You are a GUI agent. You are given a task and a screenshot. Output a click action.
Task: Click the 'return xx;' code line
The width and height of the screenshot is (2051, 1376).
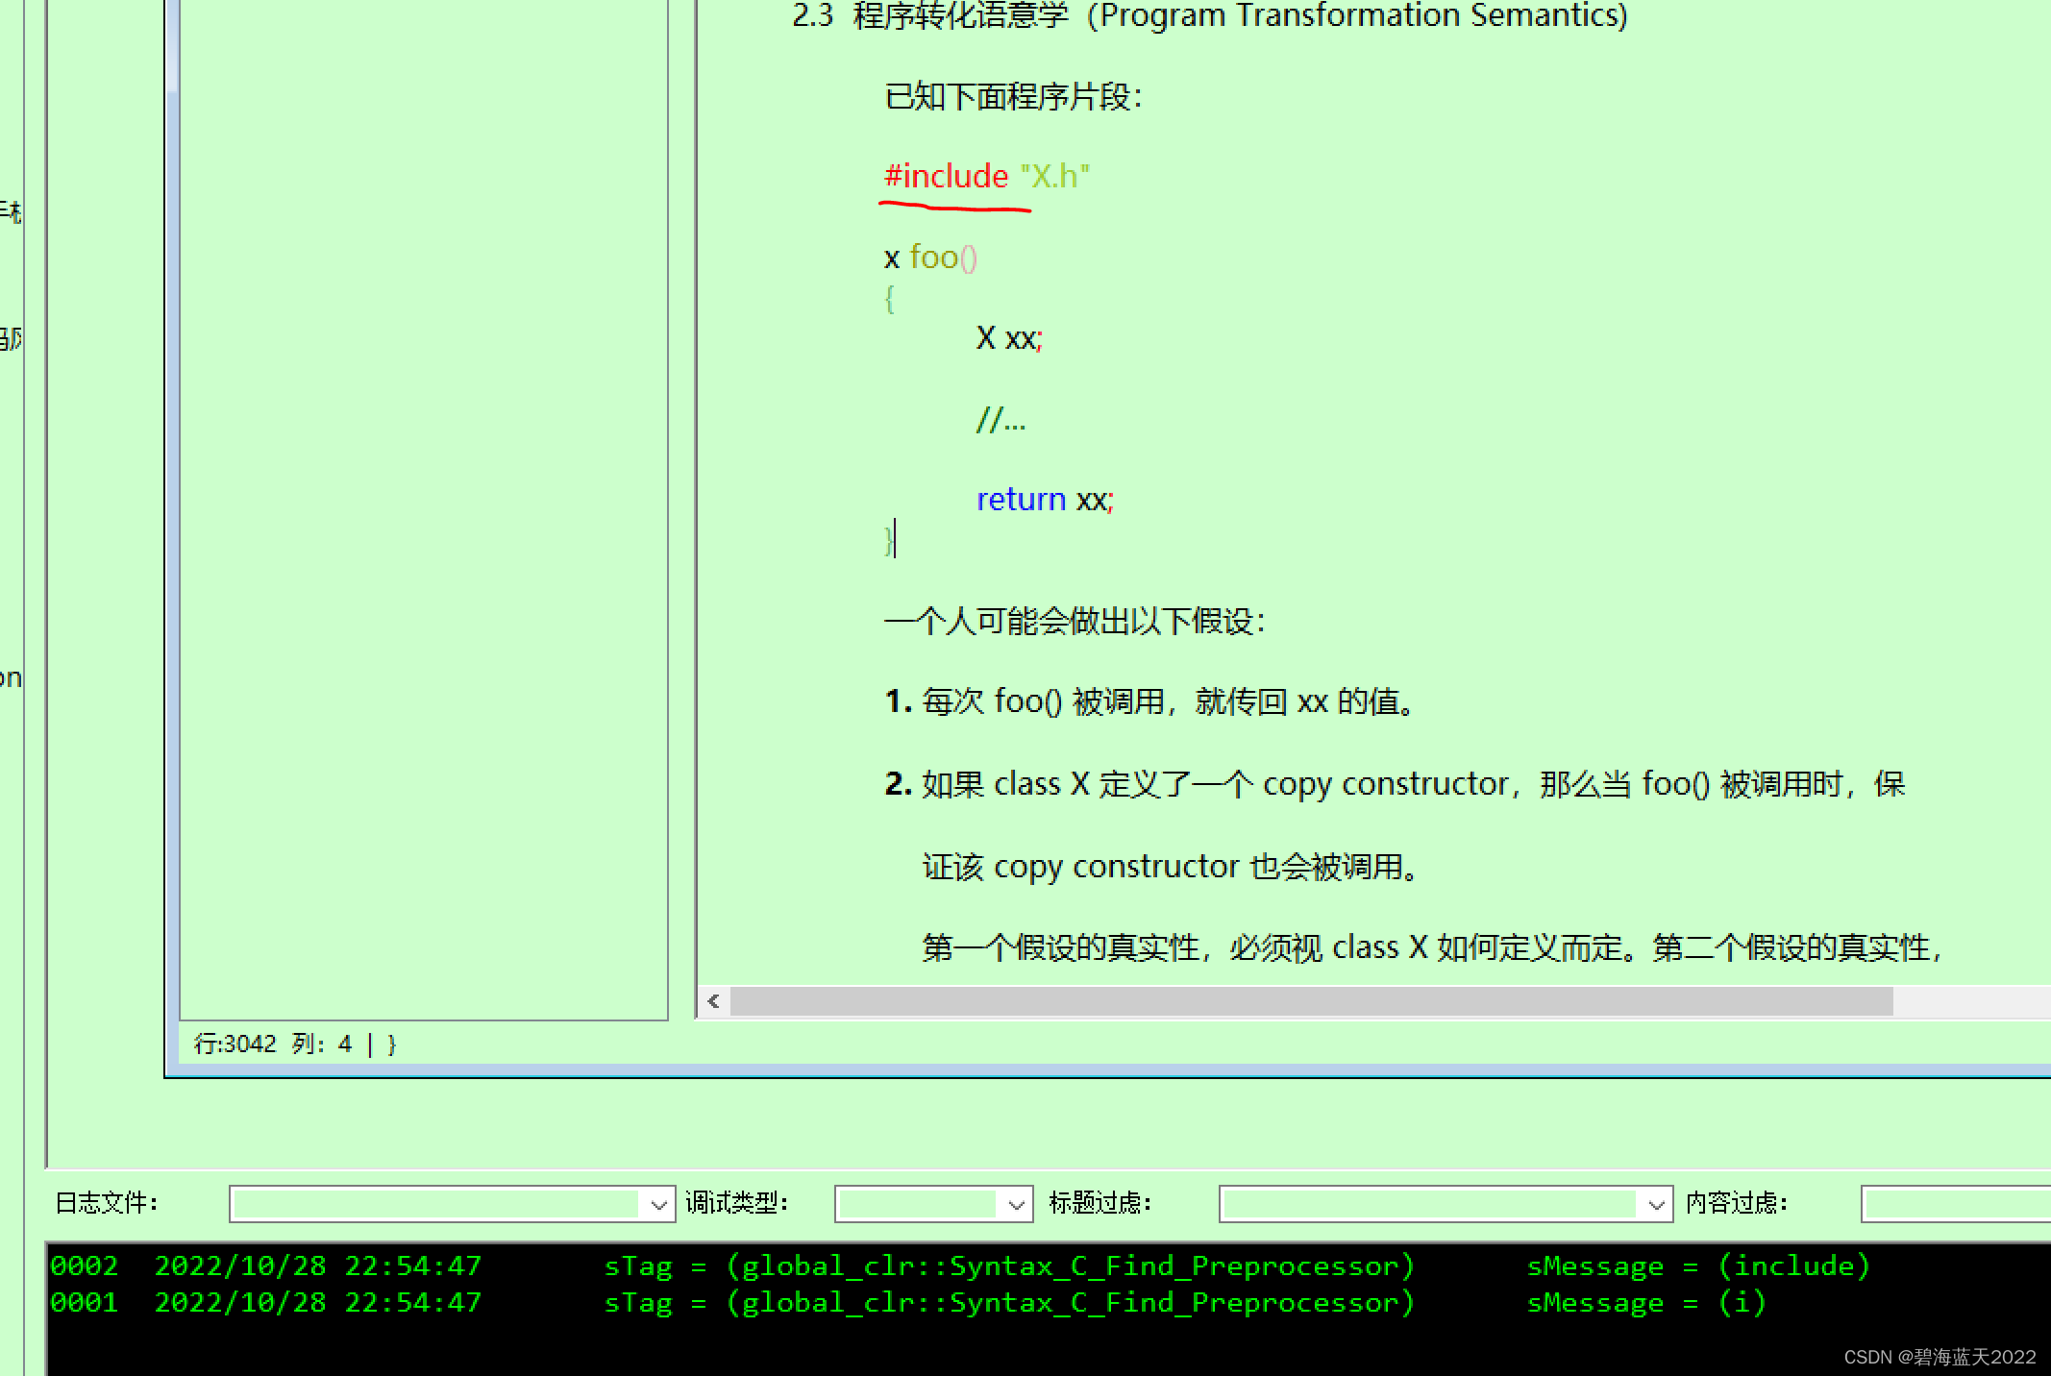(x=1045, y=500)
